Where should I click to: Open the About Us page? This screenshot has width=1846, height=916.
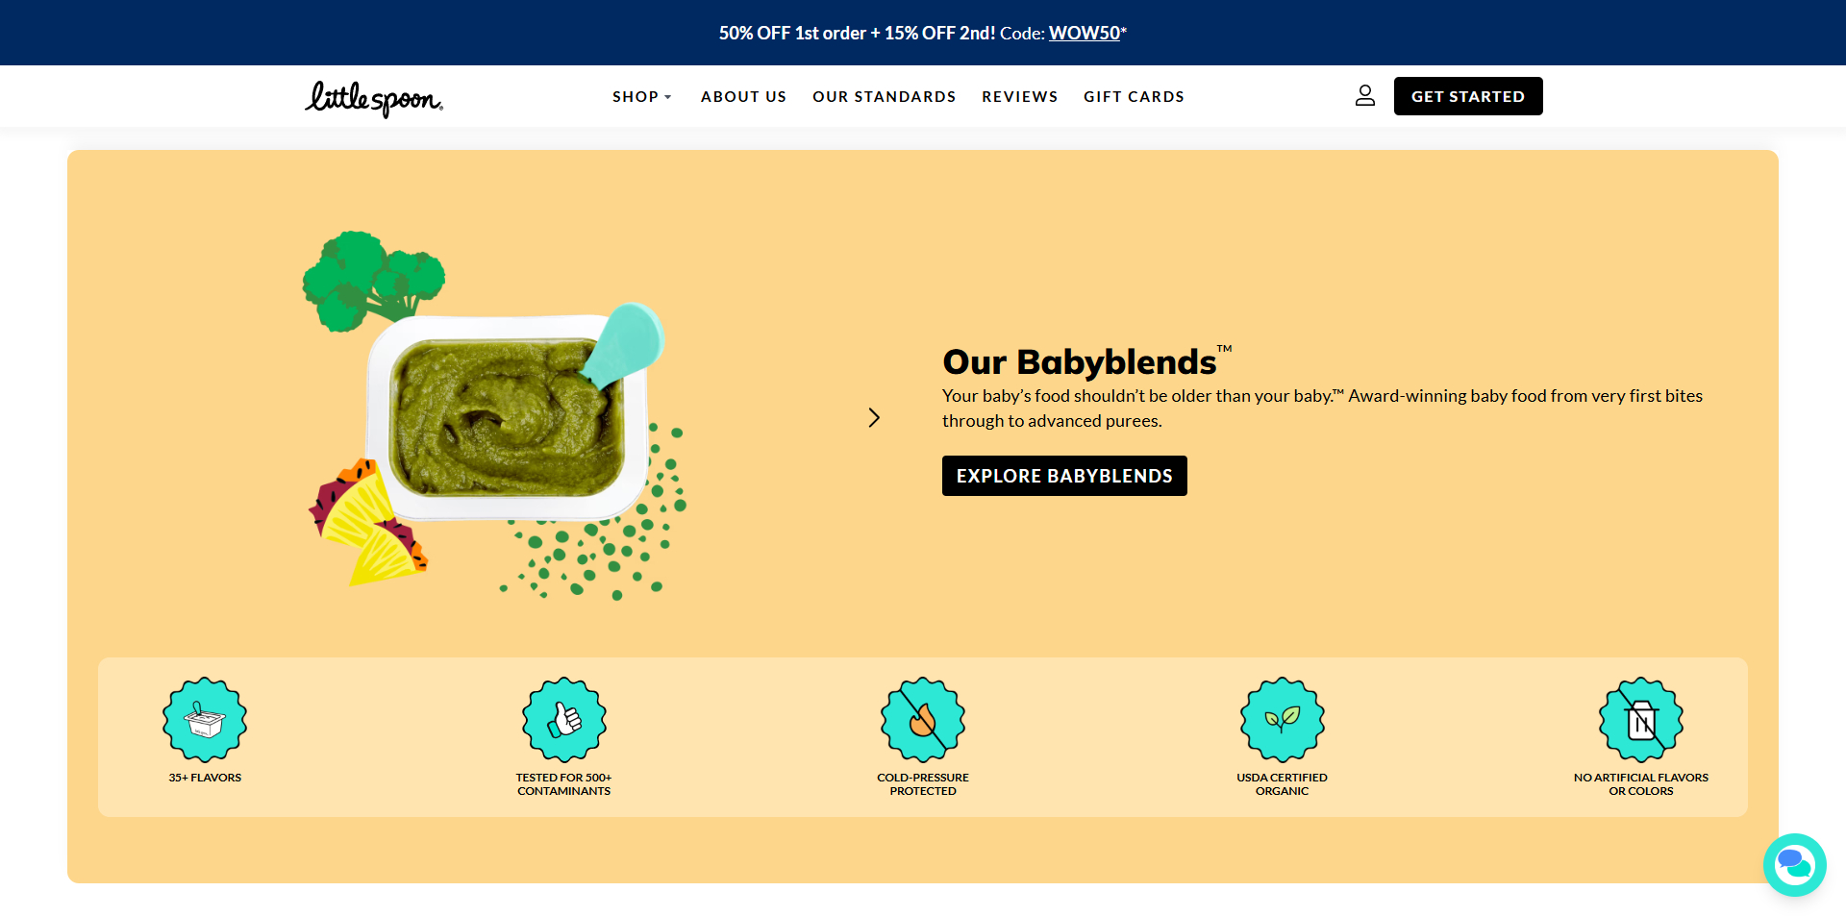(x=743, y=97)
